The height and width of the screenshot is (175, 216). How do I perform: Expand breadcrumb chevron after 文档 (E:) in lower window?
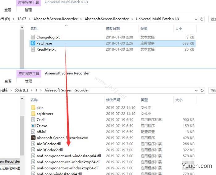(x=32, y=90)
